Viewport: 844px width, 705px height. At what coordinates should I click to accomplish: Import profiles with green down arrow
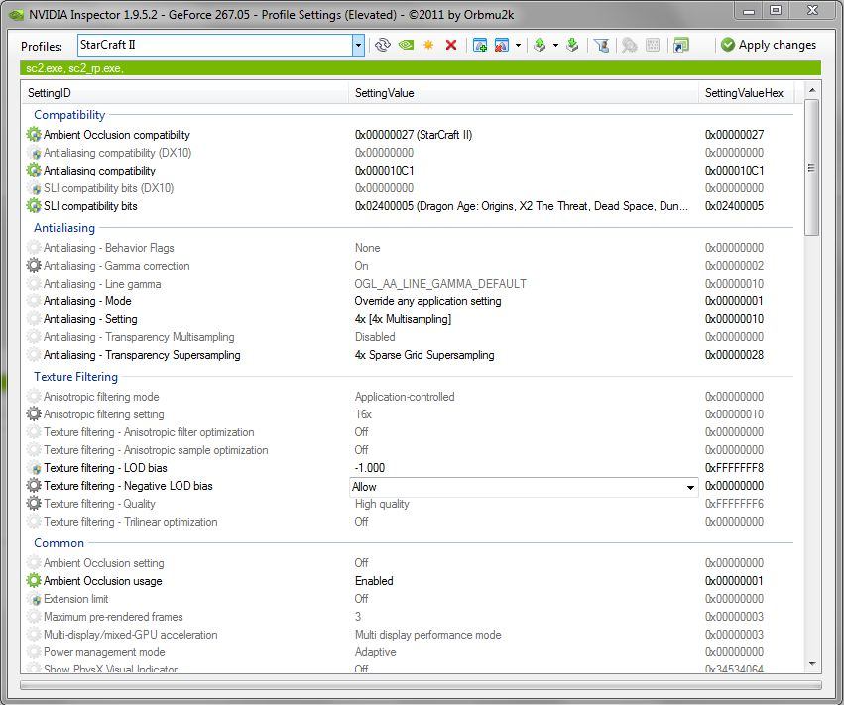point(572,45)
